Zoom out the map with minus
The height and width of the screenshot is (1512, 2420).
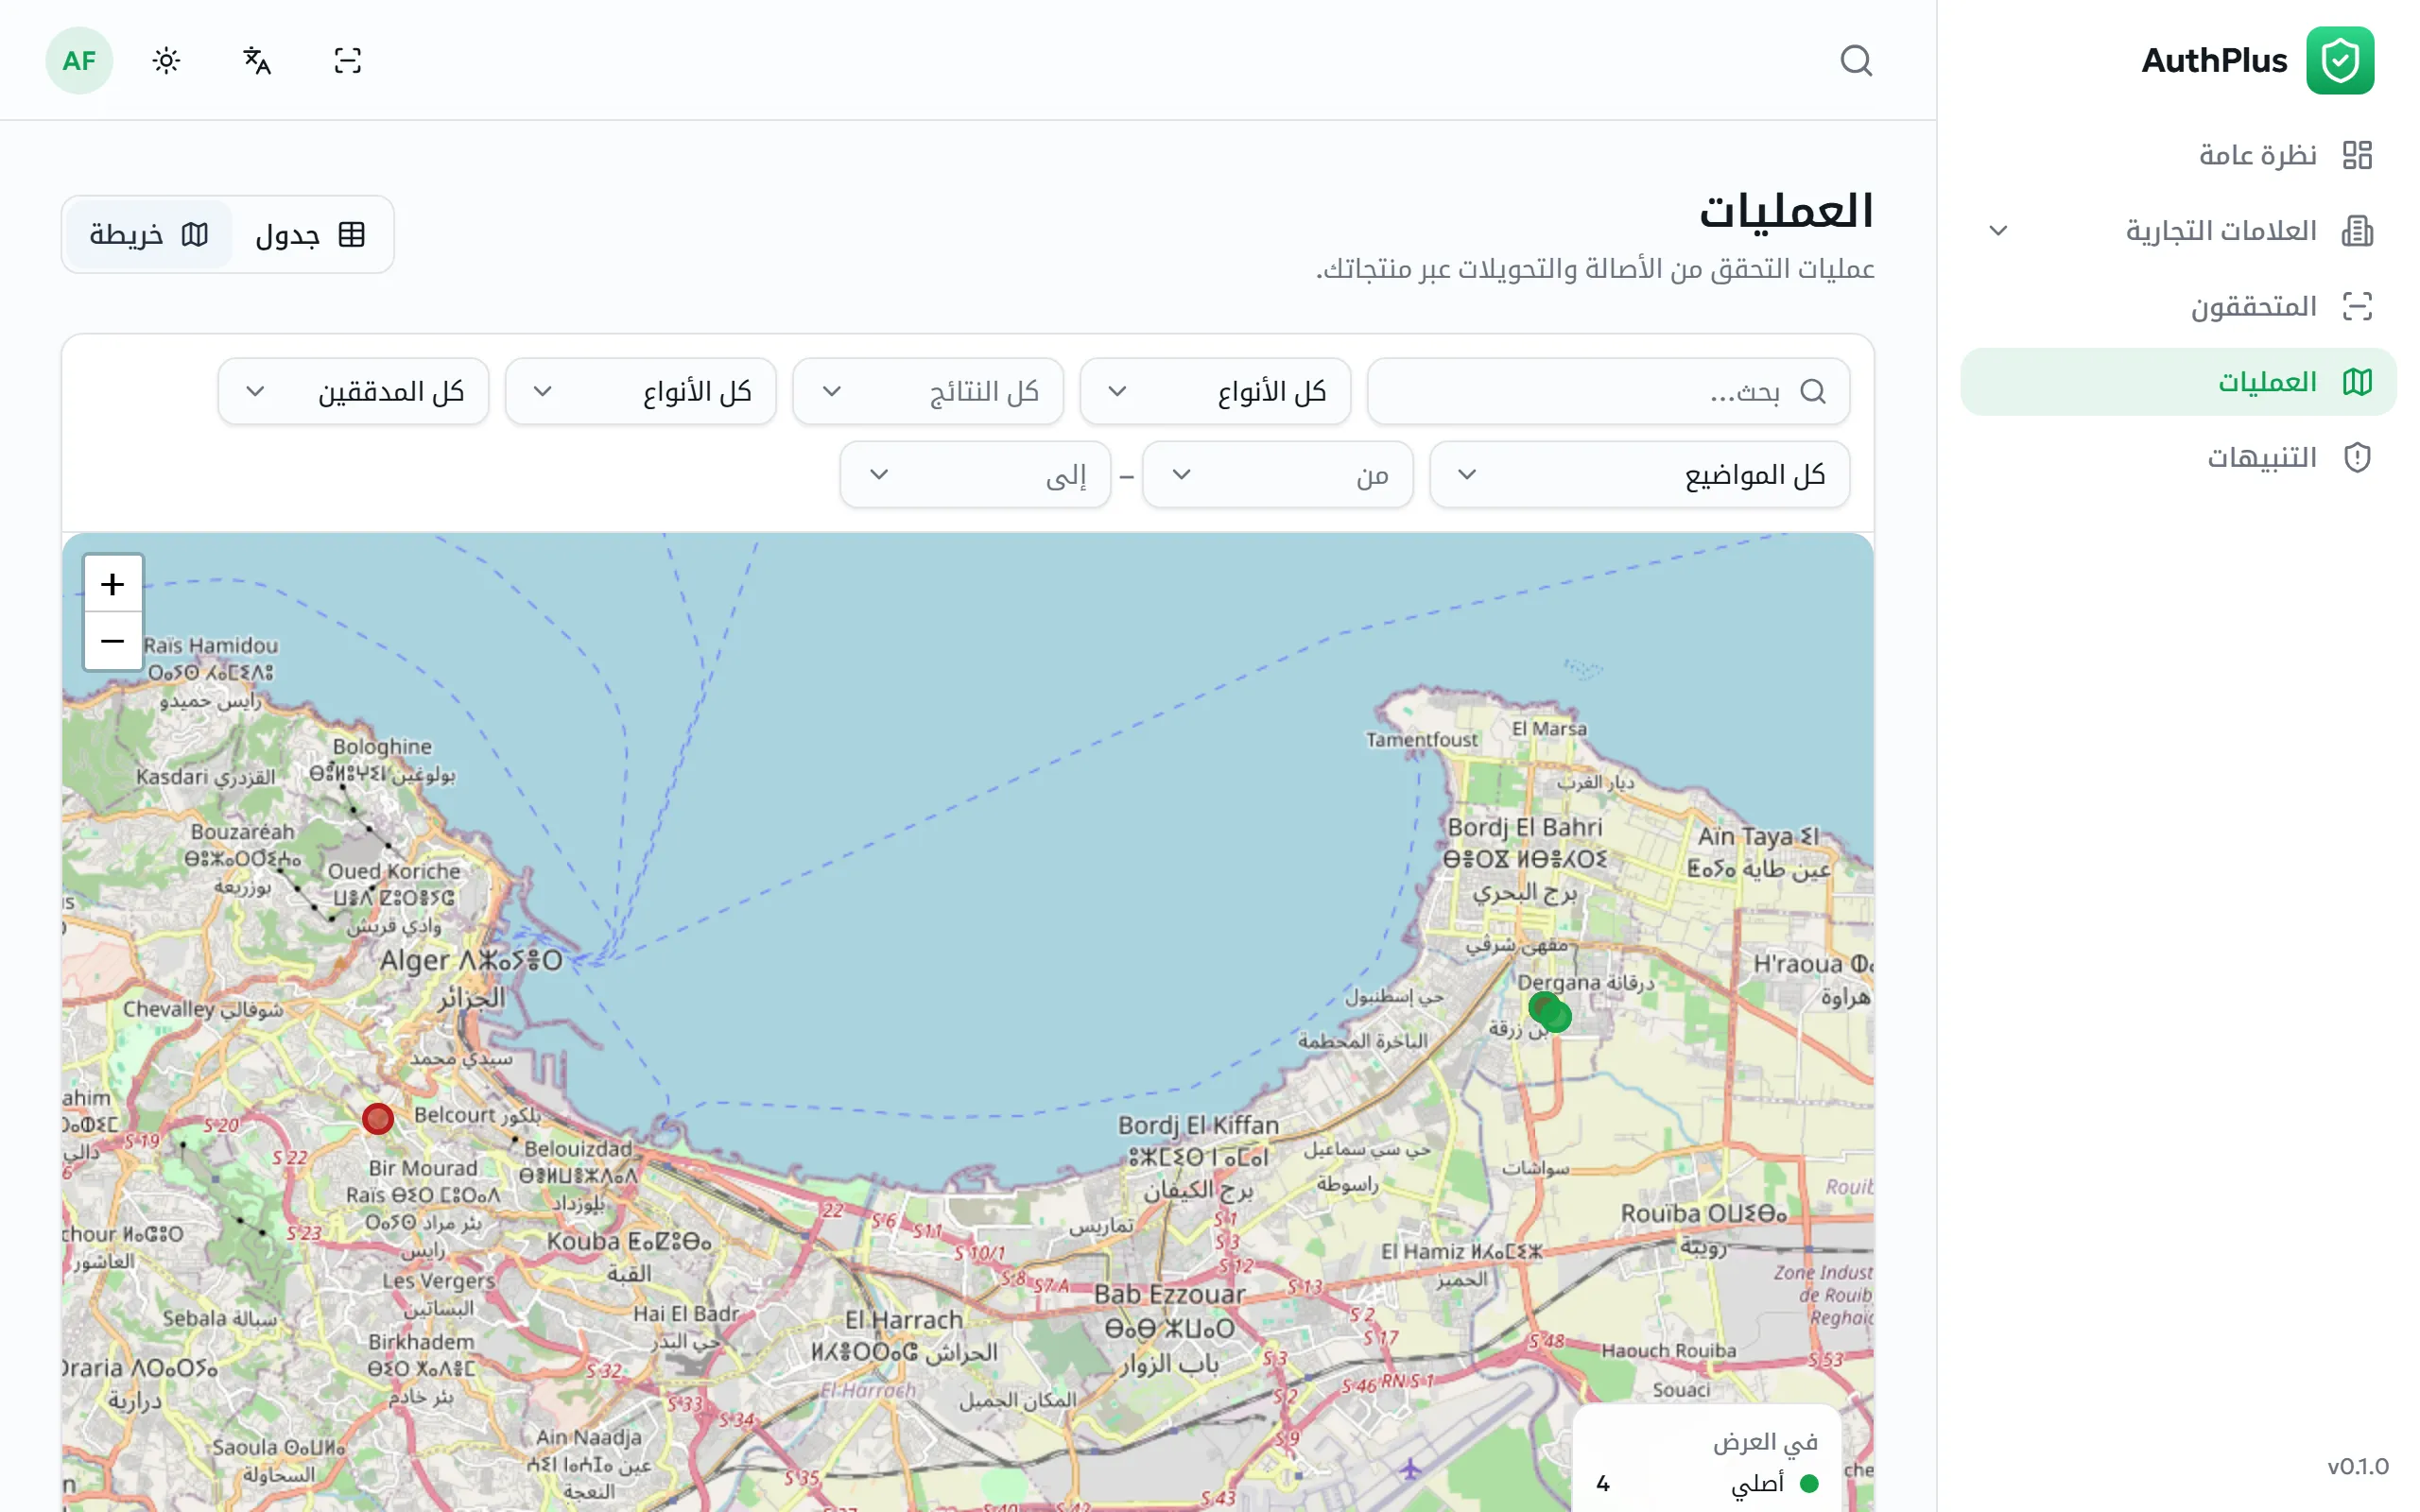pos(113,641)
